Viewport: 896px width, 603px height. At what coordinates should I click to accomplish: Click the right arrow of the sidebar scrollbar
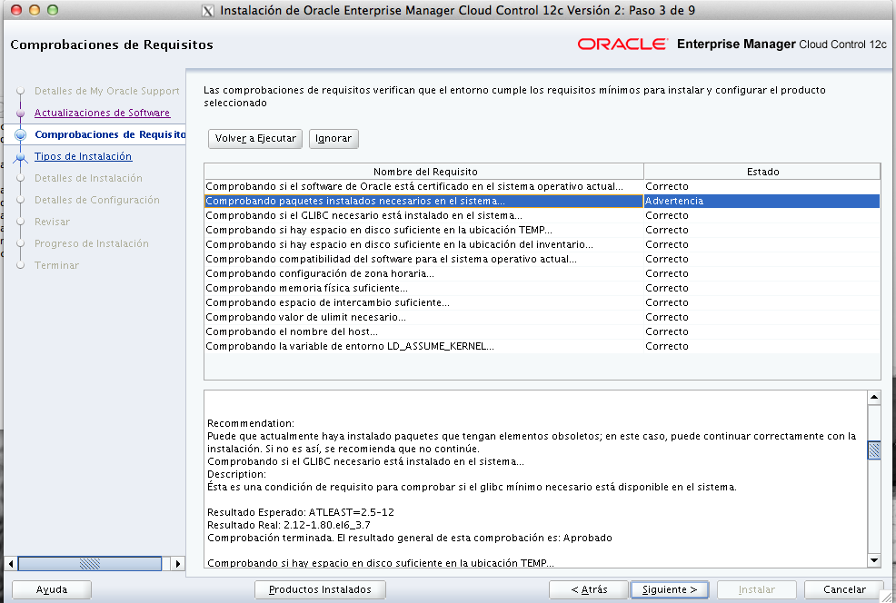tap(176, 562)
